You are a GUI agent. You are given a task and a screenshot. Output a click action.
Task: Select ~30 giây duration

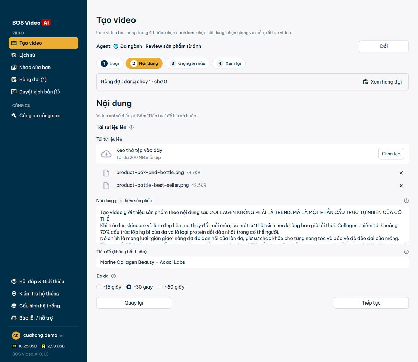click(140, 287)
